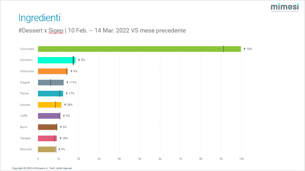Click the Fragole axis label
Screen dimensions: 305x171
coord(25,82)
